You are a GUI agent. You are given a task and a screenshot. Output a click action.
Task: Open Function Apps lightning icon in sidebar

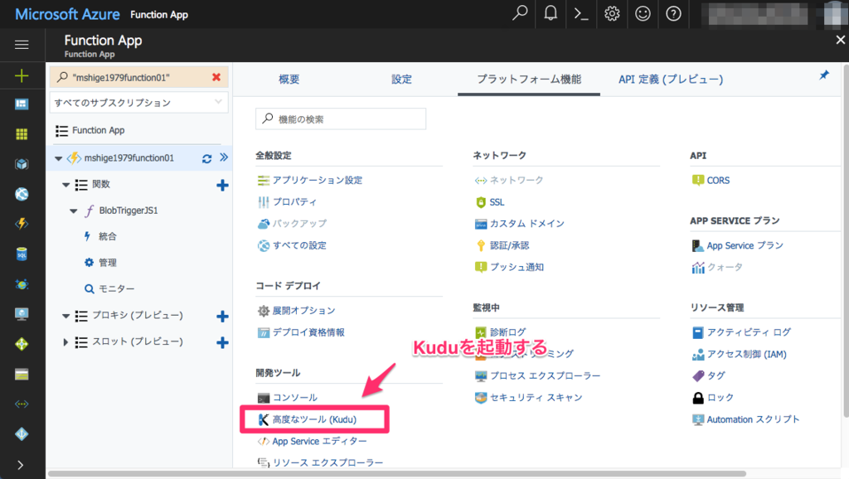(22, 224)
